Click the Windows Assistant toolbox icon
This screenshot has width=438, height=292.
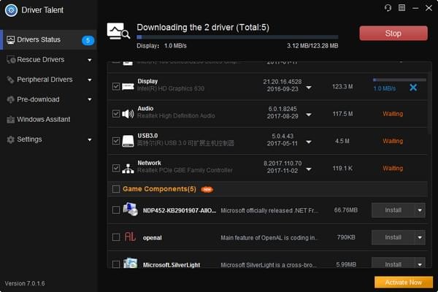(x=11, y=120)
